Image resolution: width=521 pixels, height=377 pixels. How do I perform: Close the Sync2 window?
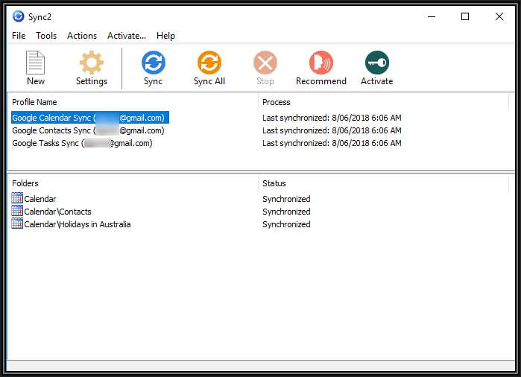(x=499, y=16)
